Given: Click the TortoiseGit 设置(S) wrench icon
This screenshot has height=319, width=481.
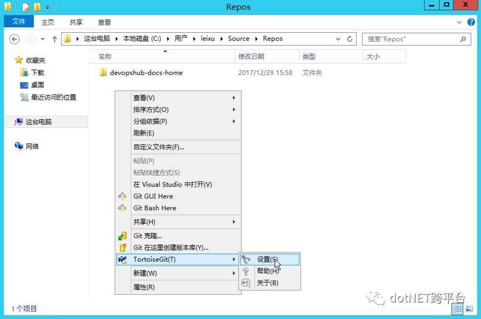Looking at the screenshot, I should [x=246, y=260].
